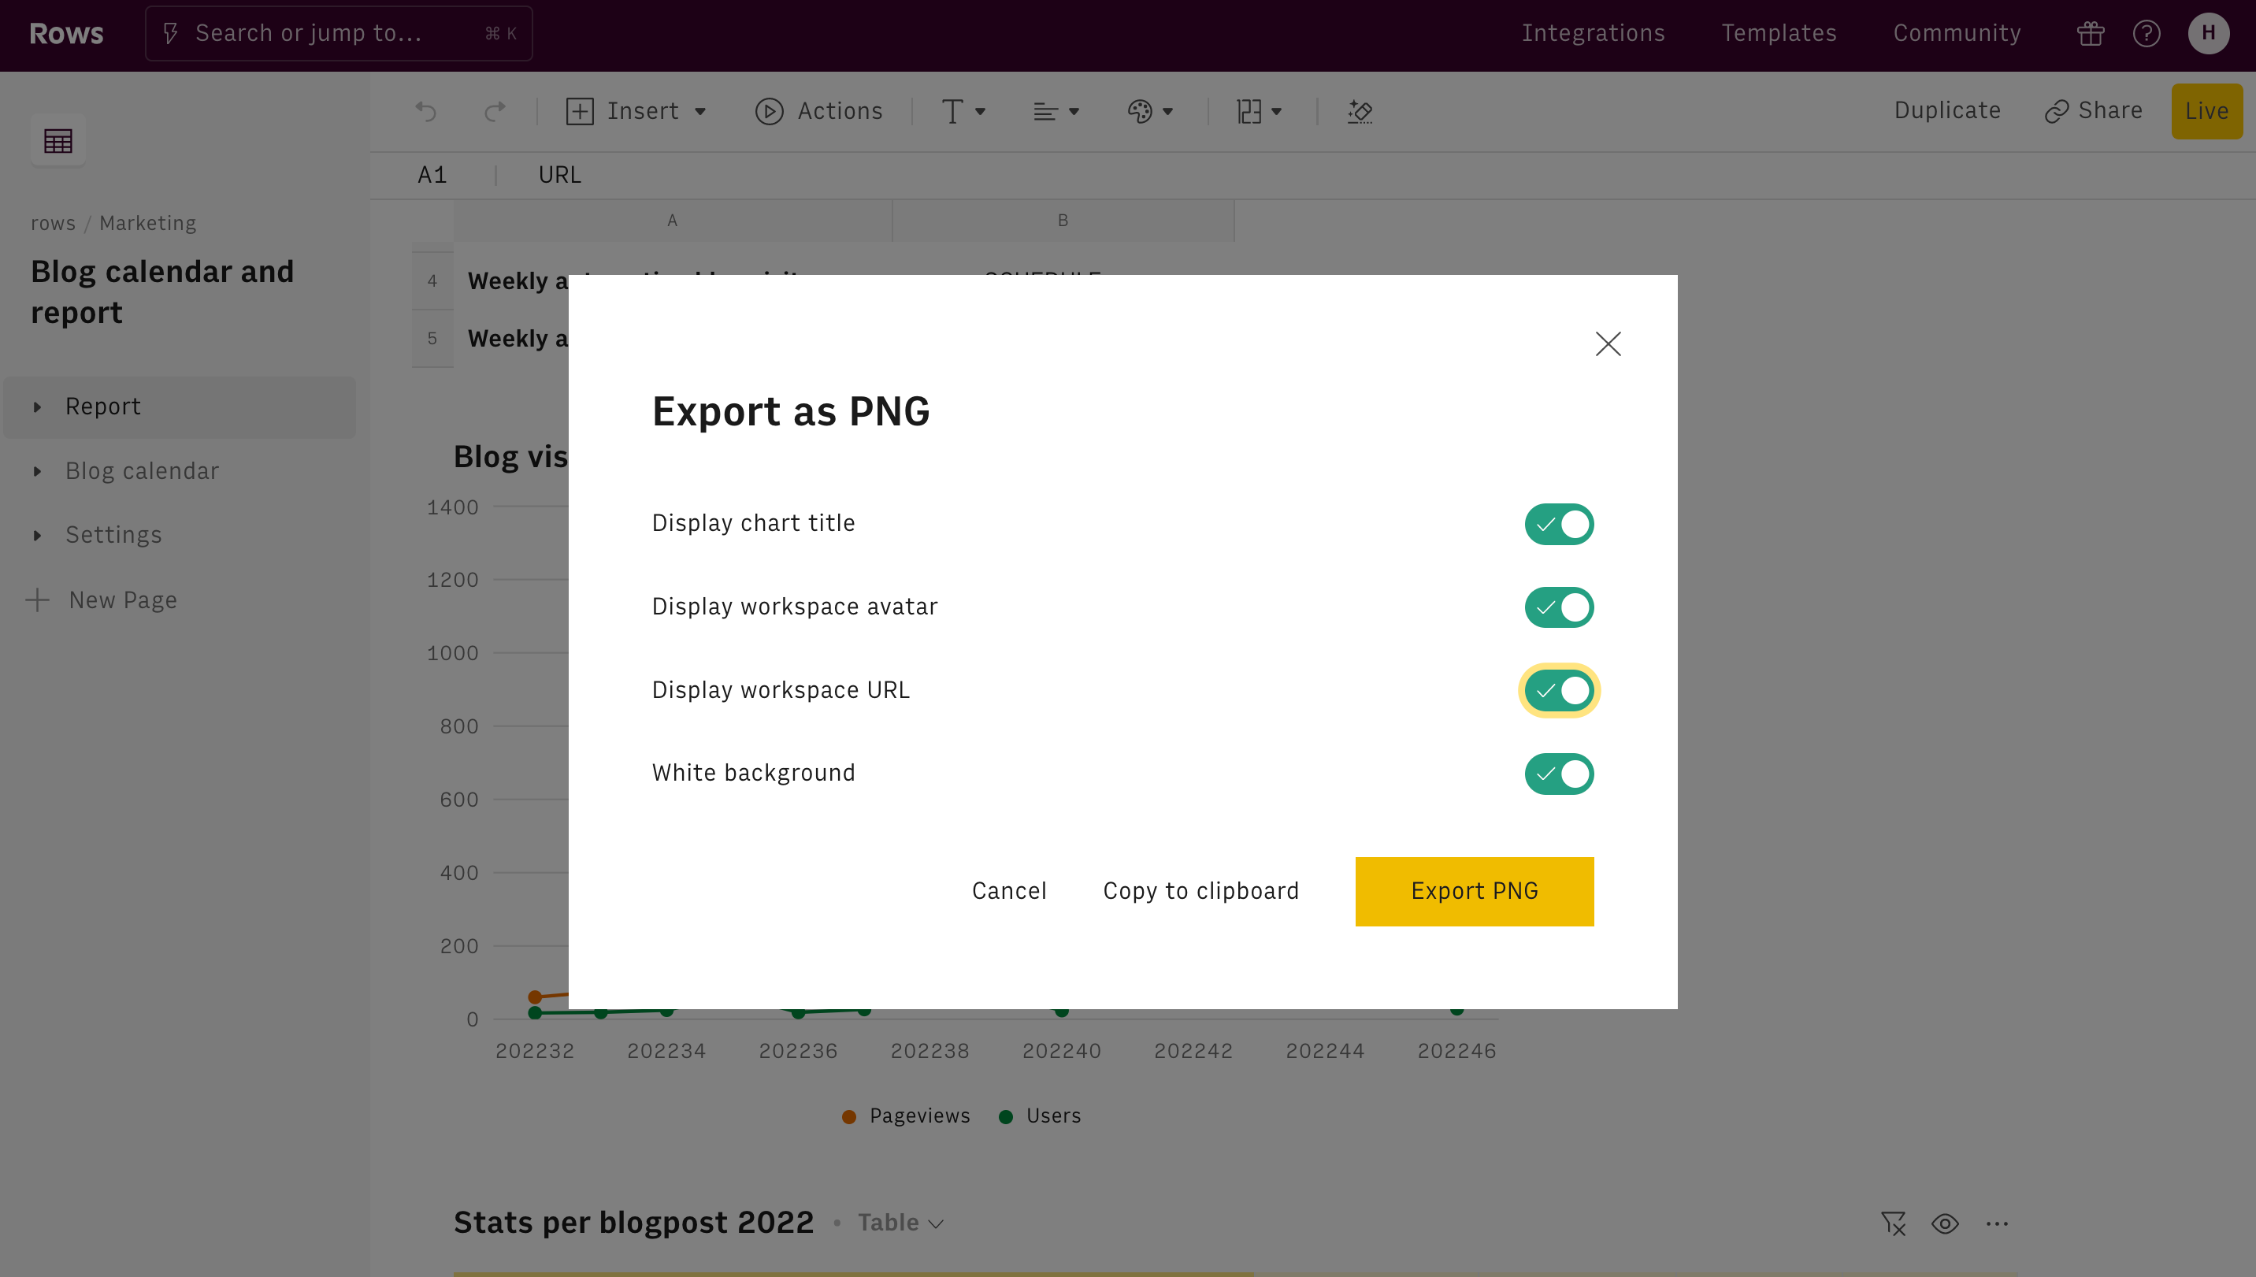Turn off Display workspace avatar
This screenshot has width=2256, height=1277.
click(1558, 607)
